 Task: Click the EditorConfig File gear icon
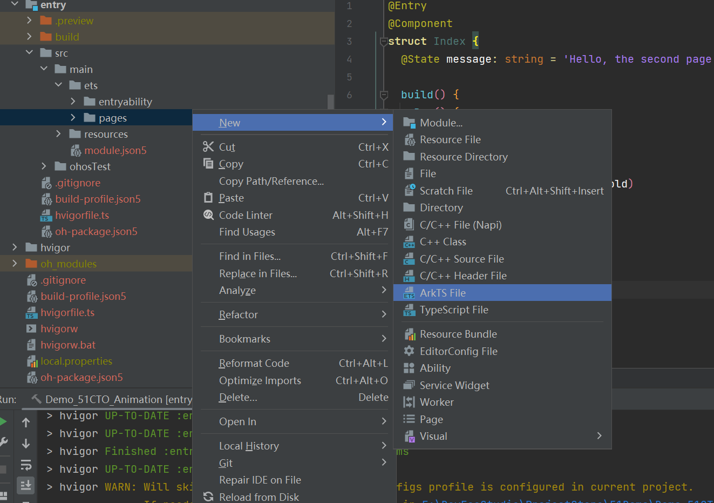pos(410,351)
